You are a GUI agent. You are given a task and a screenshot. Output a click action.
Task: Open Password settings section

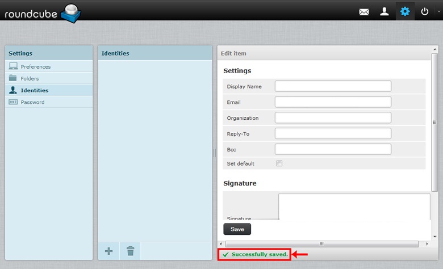[x=32, y=102]
